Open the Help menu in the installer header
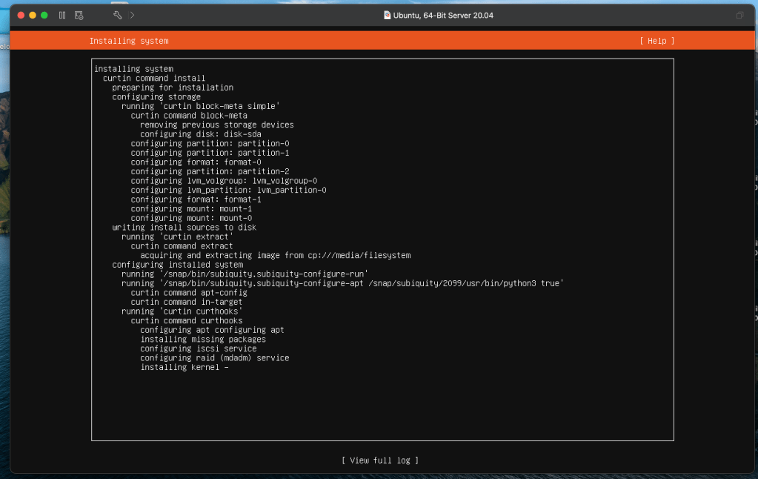The width and height of the screenshot is (758, 479). point(656,41)
